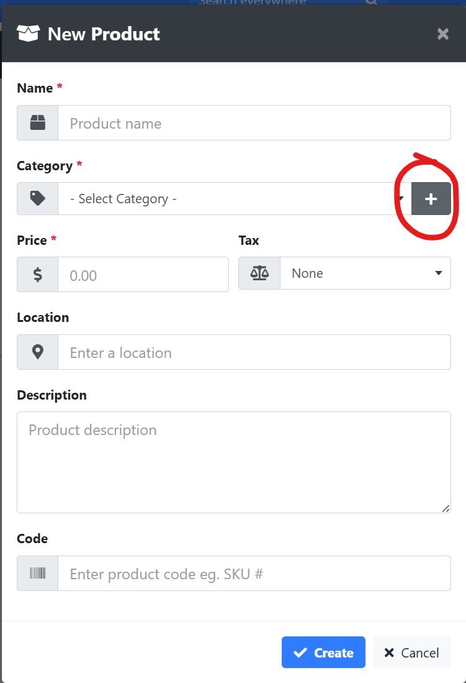The width and height of the screenshot is (466, 683).
Task: Click the map pin icon by Location
Action: [37, 352]
